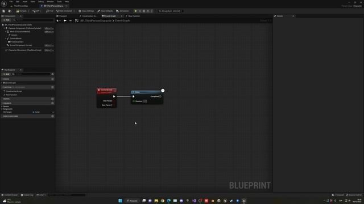Click the green Play button
Screen dimensions: 364x204
pos(136,11)
